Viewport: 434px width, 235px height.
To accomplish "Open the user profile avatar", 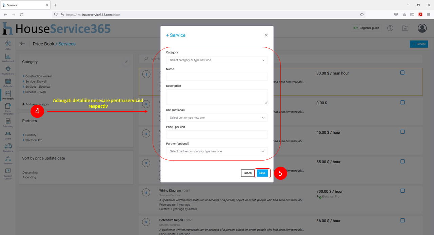I will tap(422, 28).
